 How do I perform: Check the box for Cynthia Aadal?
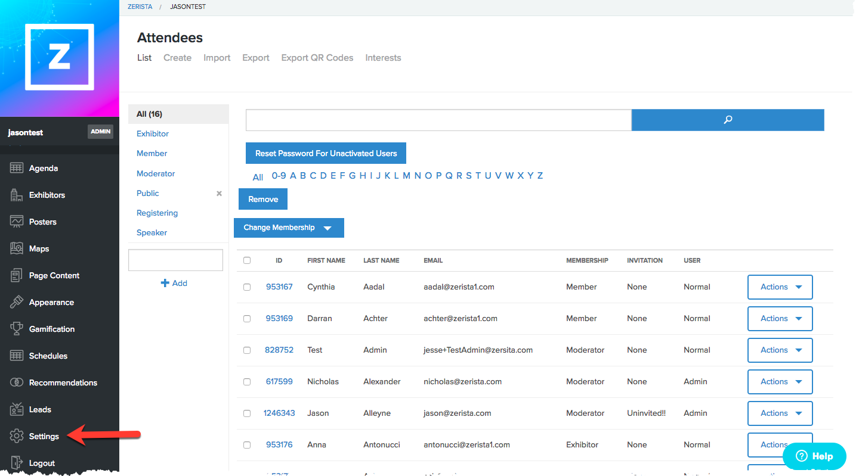(x=247, y=287)
